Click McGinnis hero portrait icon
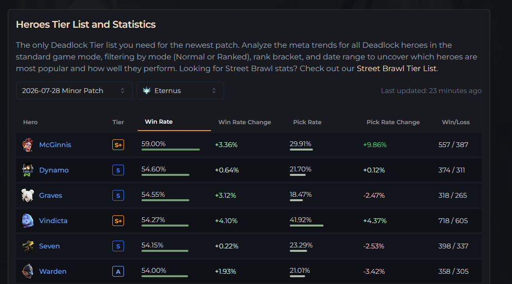Image resolution: width=512 pixels, height=284 pixels. coord(28,145)
